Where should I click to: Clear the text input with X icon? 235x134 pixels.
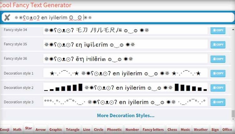(x=7, y=17)
